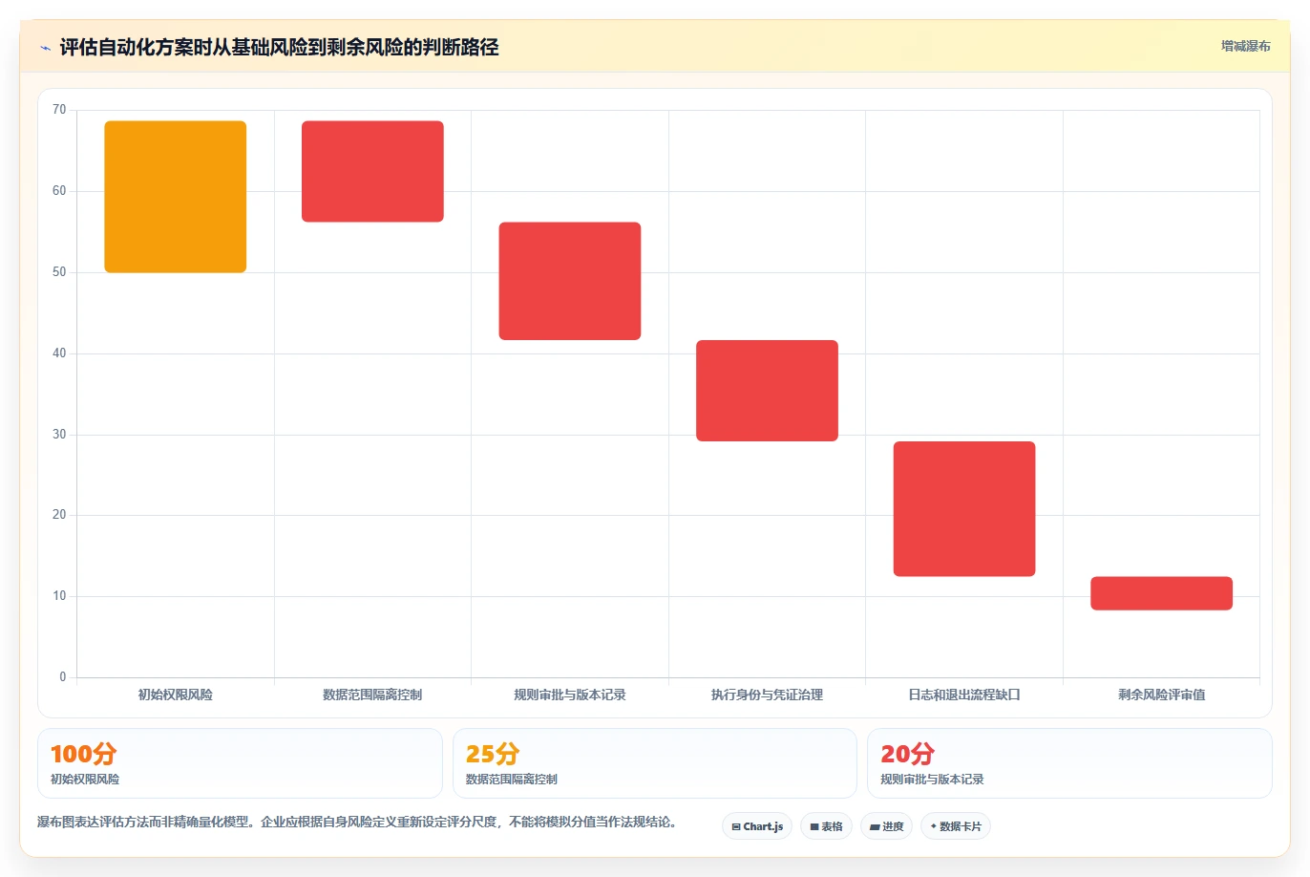Click the 增减瀑布 label in header

click(x=1246, y=46)
